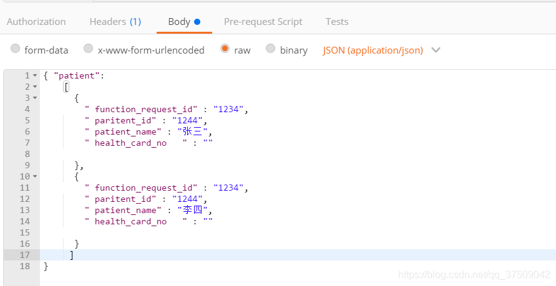Click the closing brace on line 9

point(77,165)
